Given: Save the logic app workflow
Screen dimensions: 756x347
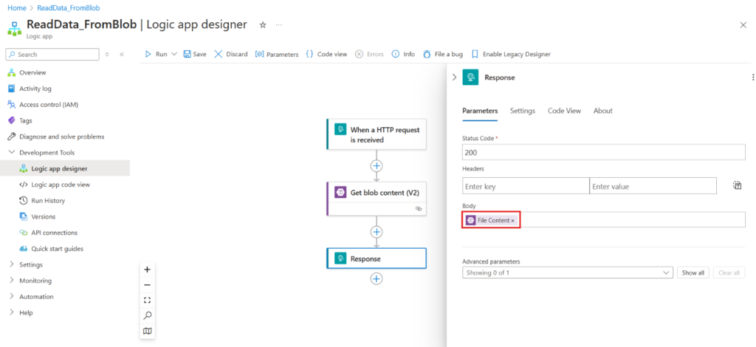Looking at the screenshot, I should click(x=195, y=55).
